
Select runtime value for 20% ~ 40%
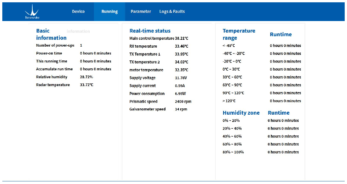283,128
